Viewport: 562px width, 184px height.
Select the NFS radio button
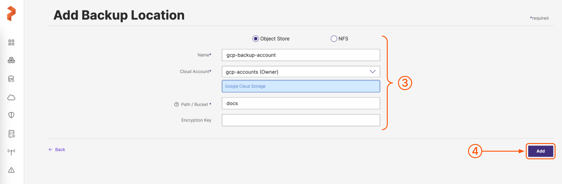click(x=334, y=39)
